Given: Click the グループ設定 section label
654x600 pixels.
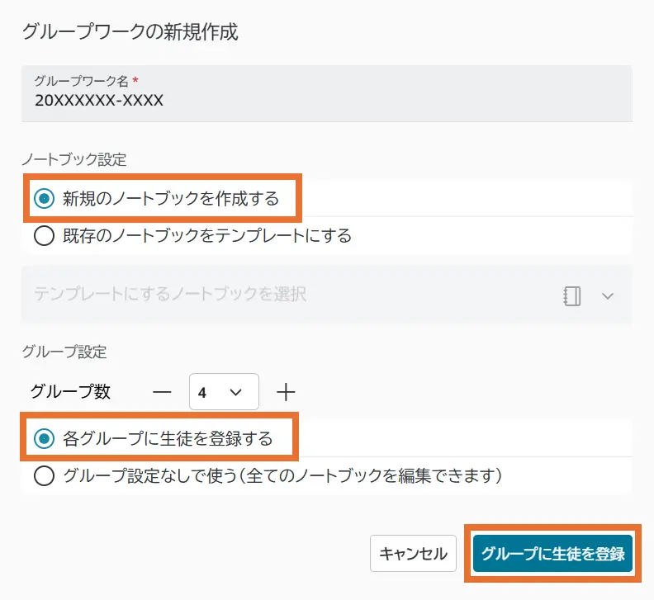Looking at the screenshot, I should point(64,352).
